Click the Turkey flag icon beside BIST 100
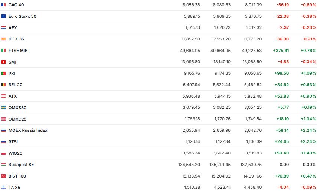Image resolution: width=317 pixels, height=192 pixels. coord(3,176)
